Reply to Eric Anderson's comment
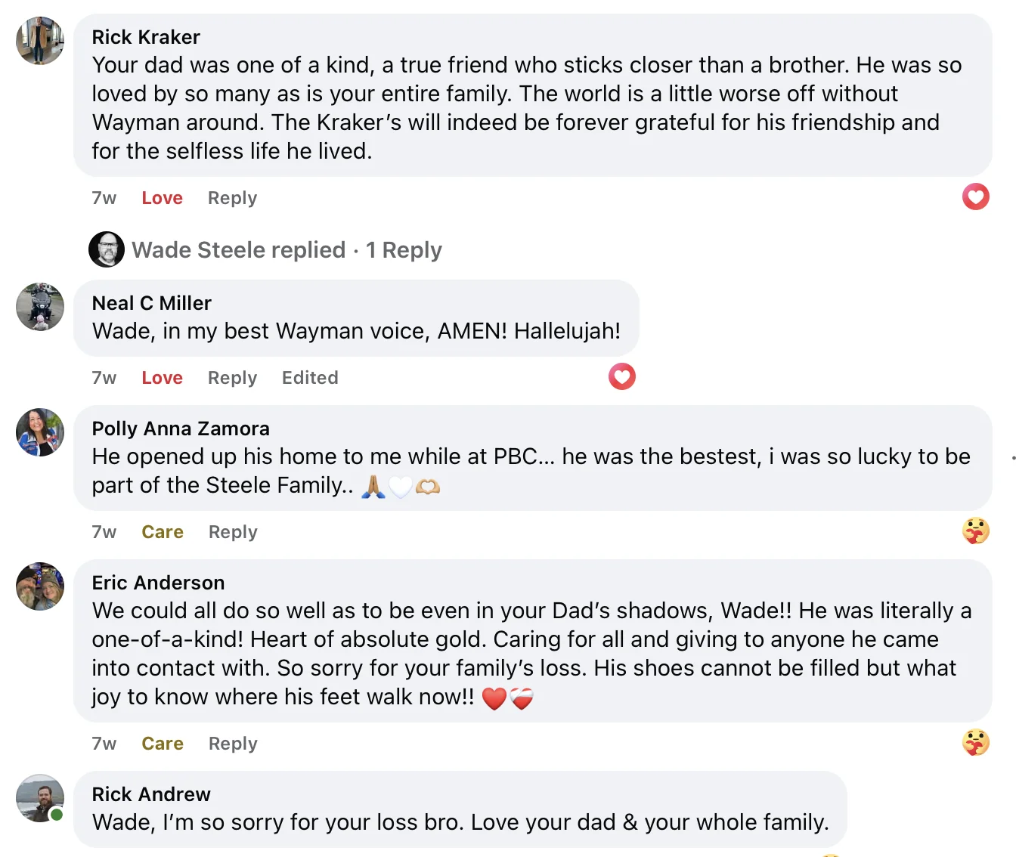1016x857 pixels. tap(233, 744)
